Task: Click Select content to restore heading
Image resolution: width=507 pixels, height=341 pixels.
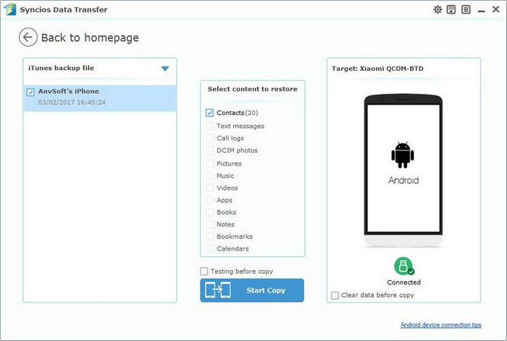Action: pos(253,89)
